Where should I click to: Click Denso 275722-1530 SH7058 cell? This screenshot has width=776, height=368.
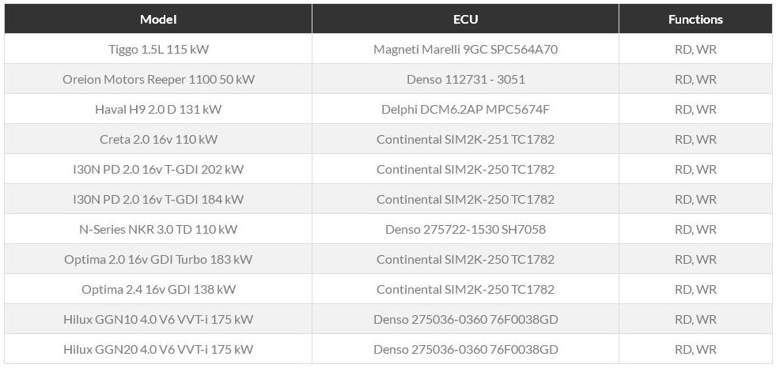tap(465, 230)
